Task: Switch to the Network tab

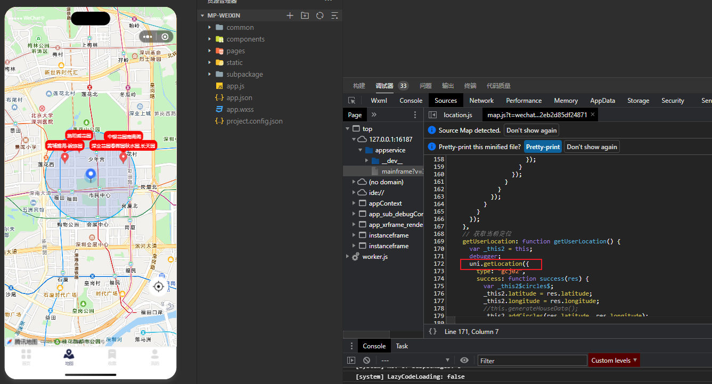Action: tap(481, 100)
